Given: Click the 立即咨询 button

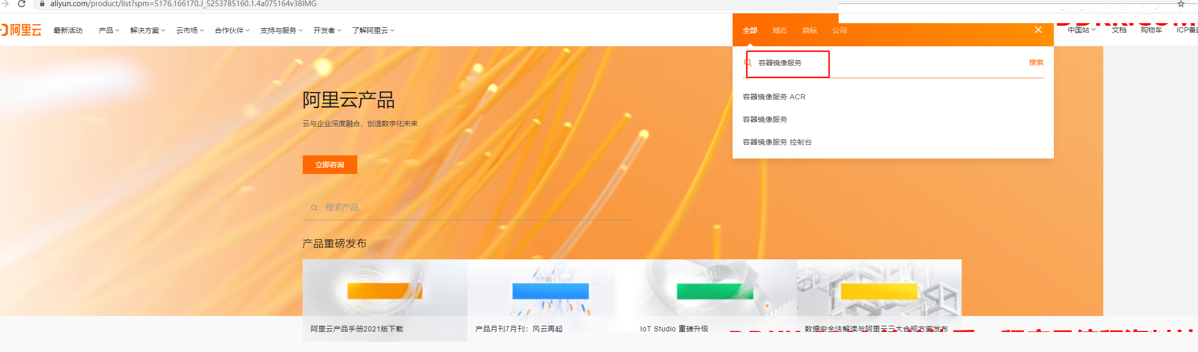Looking at the screenshot, I should pos(330,165).
